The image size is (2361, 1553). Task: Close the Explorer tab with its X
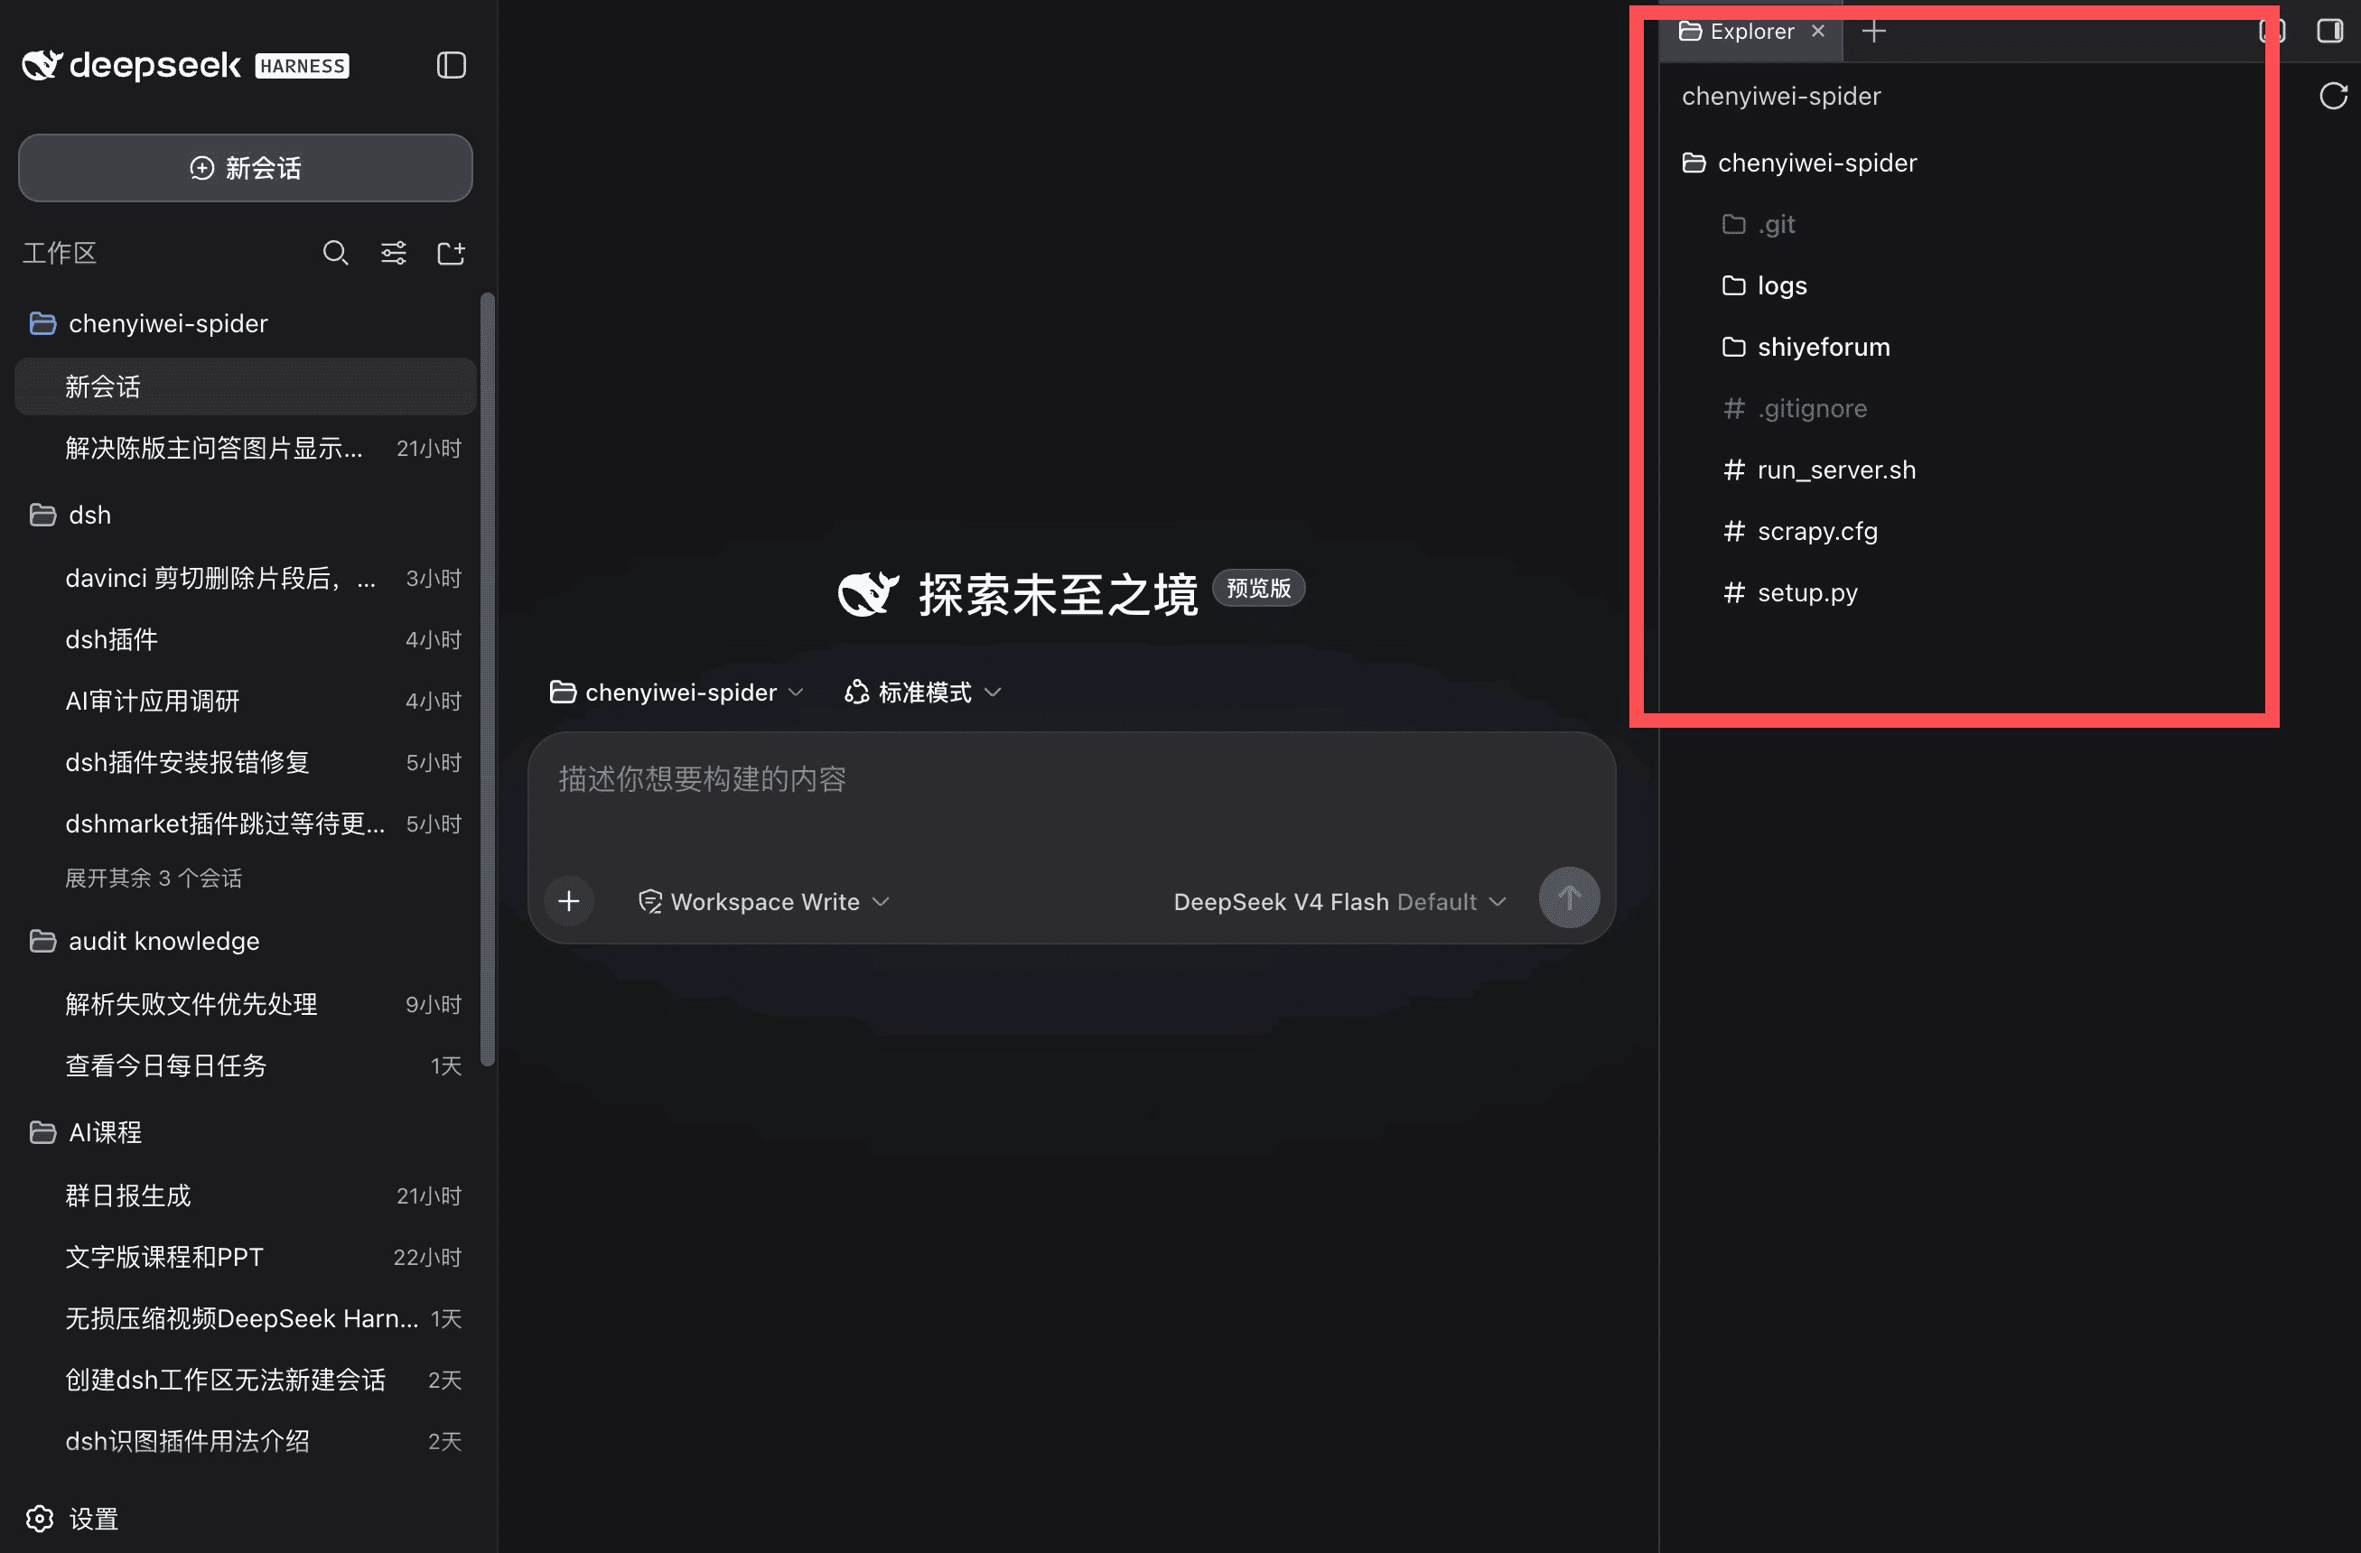click(1818, 31)
